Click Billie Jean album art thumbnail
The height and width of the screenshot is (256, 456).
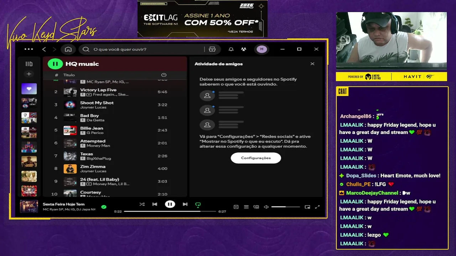(70, 130)
